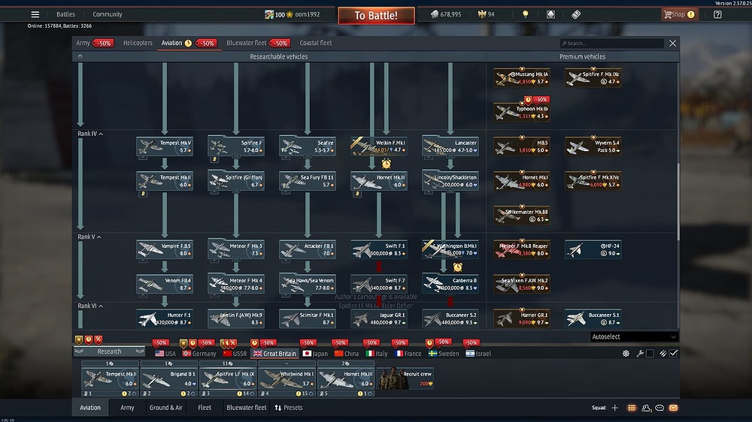The height and width of the screenshot is (422, 752).
Task: Select the Jaguar GR.1 jet
Action: [379, 318]
